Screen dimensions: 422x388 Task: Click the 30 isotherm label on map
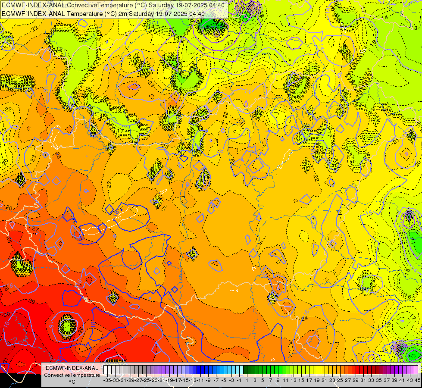[7, 314]
